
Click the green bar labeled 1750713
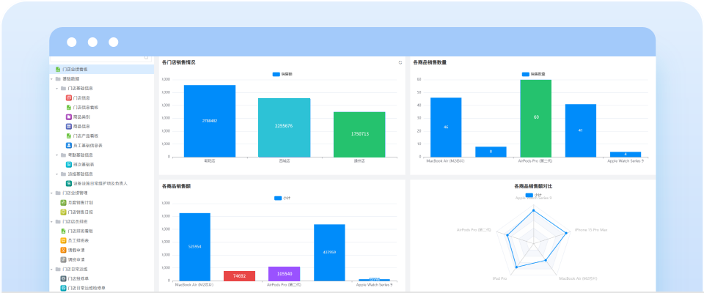359,135
